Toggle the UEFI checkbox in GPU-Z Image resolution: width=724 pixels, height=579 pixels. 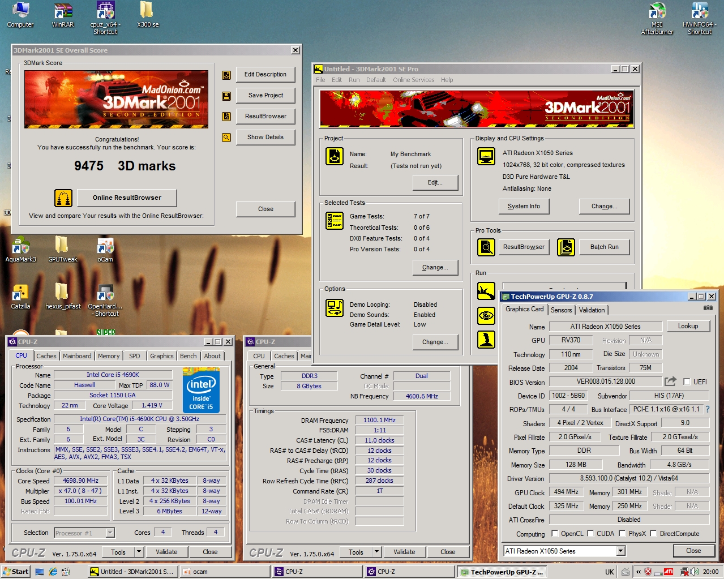pos(687,381)
